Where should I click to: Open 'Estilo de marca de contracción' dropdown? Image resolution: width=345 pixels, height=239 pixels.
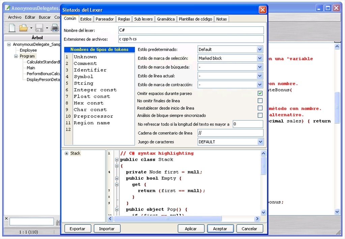point(260,85)
